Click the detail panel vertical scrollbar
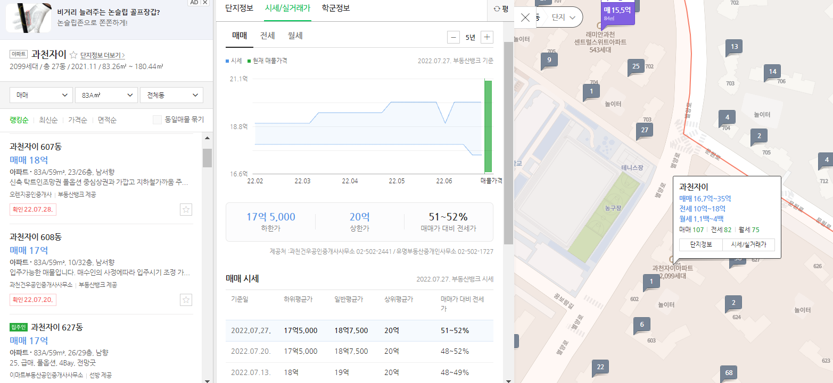This screenshot has width=833, height=383. click(508, 143)
